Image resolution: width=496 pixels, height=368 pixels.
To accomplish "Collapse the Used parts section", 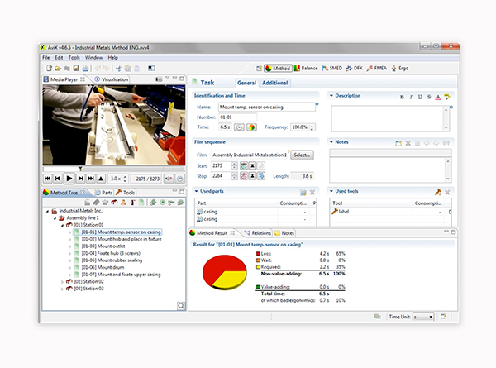I will click(196, 192).
